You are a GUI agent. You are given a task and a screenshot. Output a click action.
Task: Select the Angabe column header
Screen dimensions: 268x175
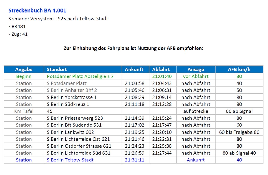tap(24, 69)
